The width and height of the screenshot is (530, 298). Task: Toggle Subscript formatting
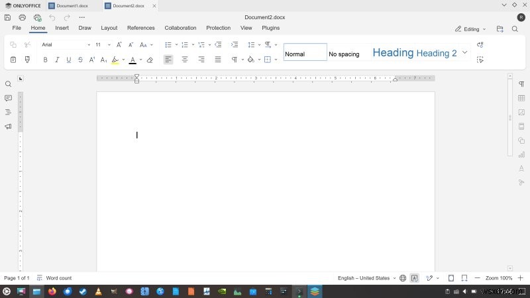103,60
